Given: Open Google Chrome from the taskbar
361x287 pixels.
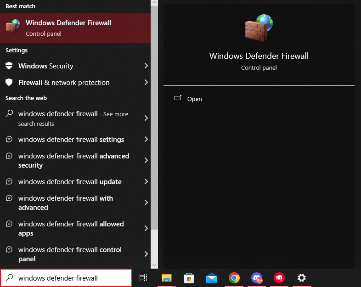Looking at the screenshot, I should 234,278.
